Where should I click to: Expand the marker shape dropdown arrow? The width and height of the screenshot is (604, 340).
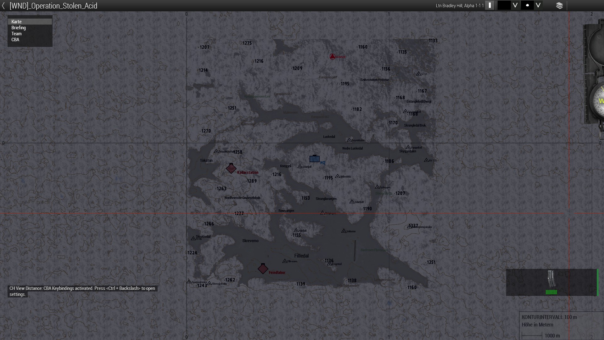[538, 5]
